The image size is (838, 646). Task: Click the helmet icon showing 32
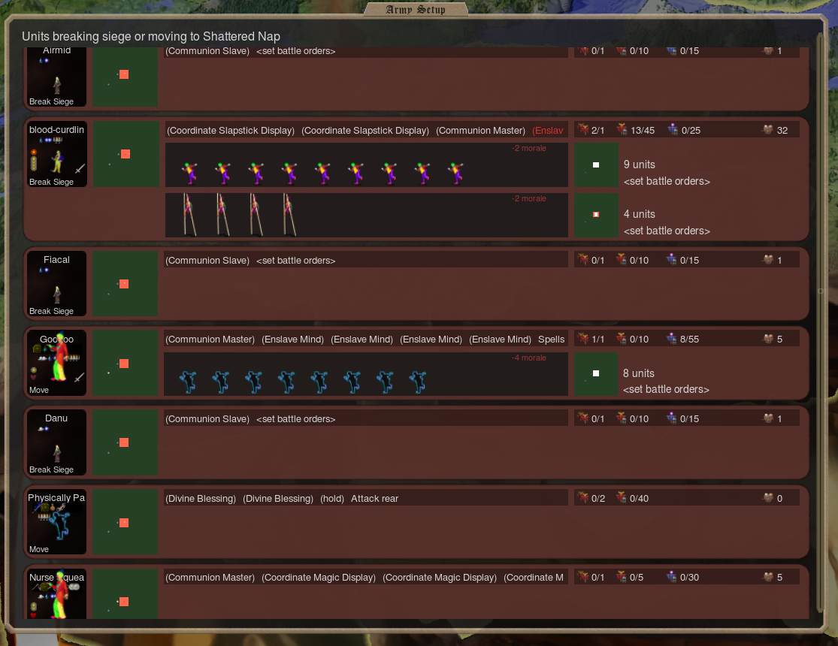[768, 129]
